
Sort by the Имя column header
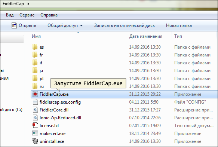point(36,36)
